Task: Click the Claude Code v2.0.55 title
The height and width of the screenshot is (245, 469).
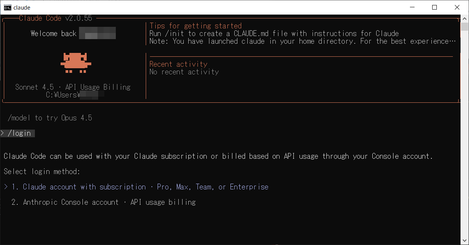Action: (x=56, y=18)
